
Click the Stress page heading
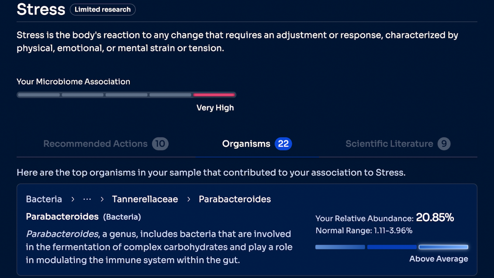[x=41, y=9]
